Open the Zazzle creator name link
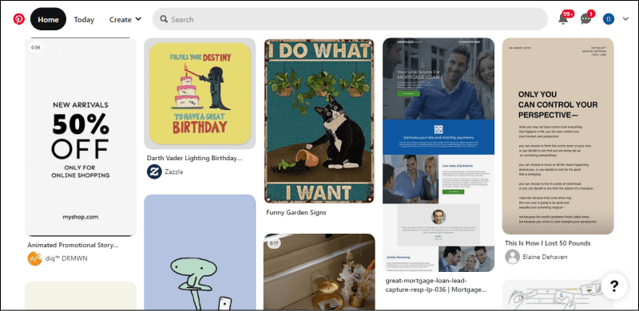 pyautogui.click(x=174, y=171)
